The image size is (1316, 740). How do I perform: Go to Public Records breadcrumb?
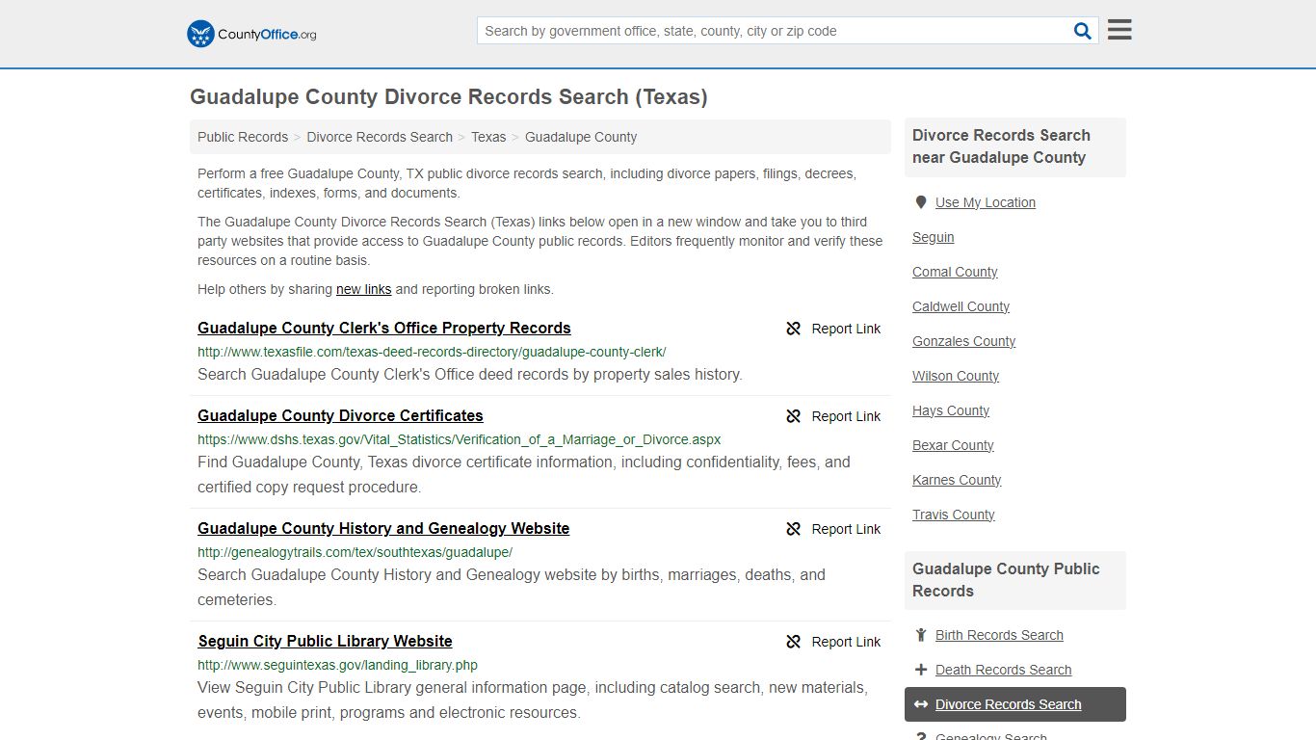(243, 137)
